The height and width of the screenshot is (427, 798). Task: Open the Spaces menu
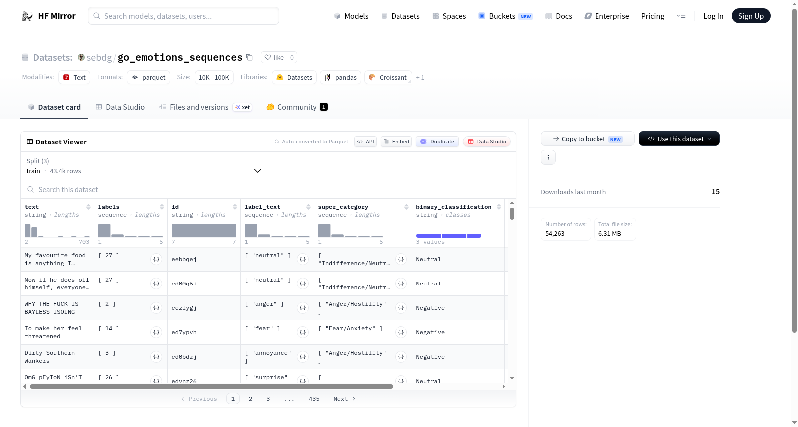tap(449, 16)
